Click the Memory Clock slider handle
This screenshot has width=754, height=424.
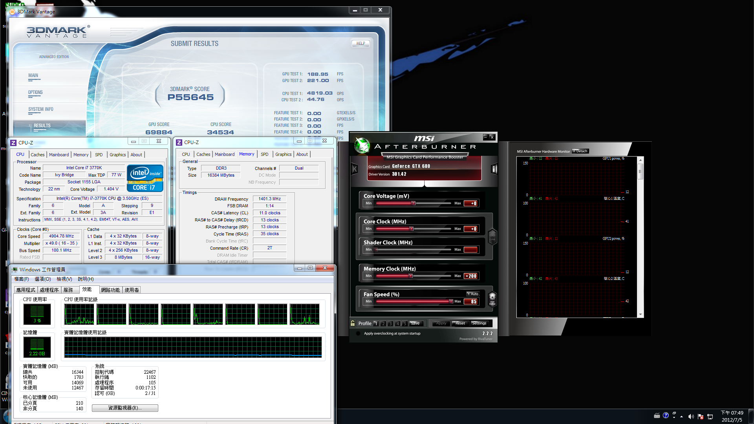[x=411, y=276]
